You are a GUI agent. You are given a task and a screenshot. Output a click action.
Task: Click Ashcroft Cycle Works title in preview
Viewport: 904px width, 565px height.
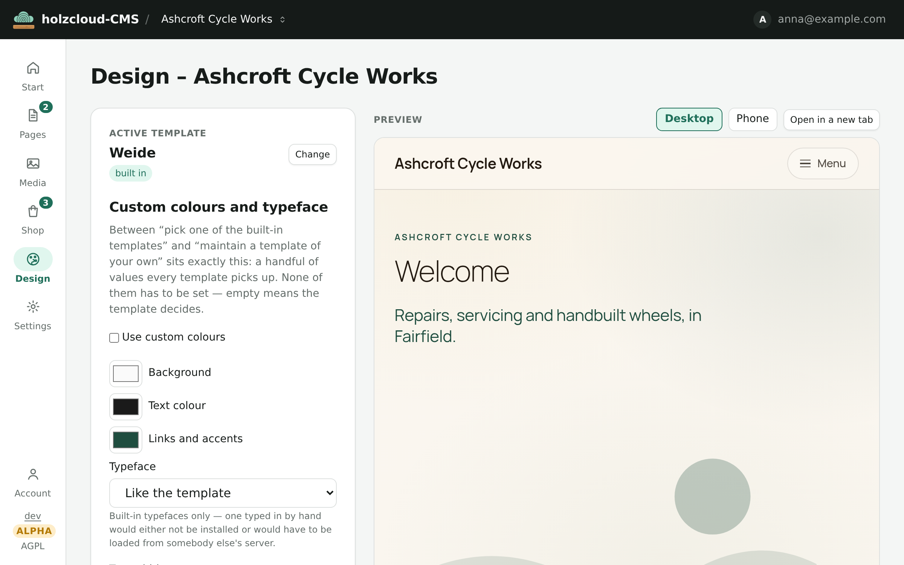[x=468, y=164]
